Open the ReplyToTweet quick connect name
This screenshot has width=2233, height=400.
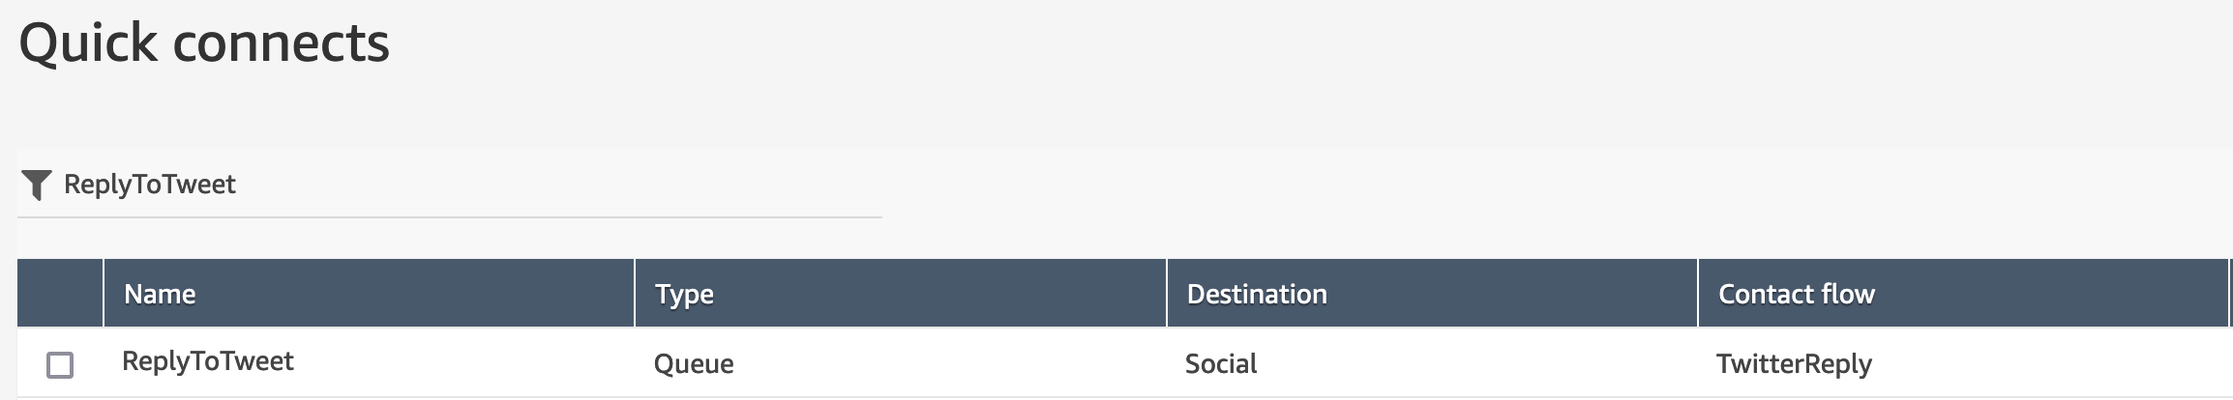pos(208,361)
